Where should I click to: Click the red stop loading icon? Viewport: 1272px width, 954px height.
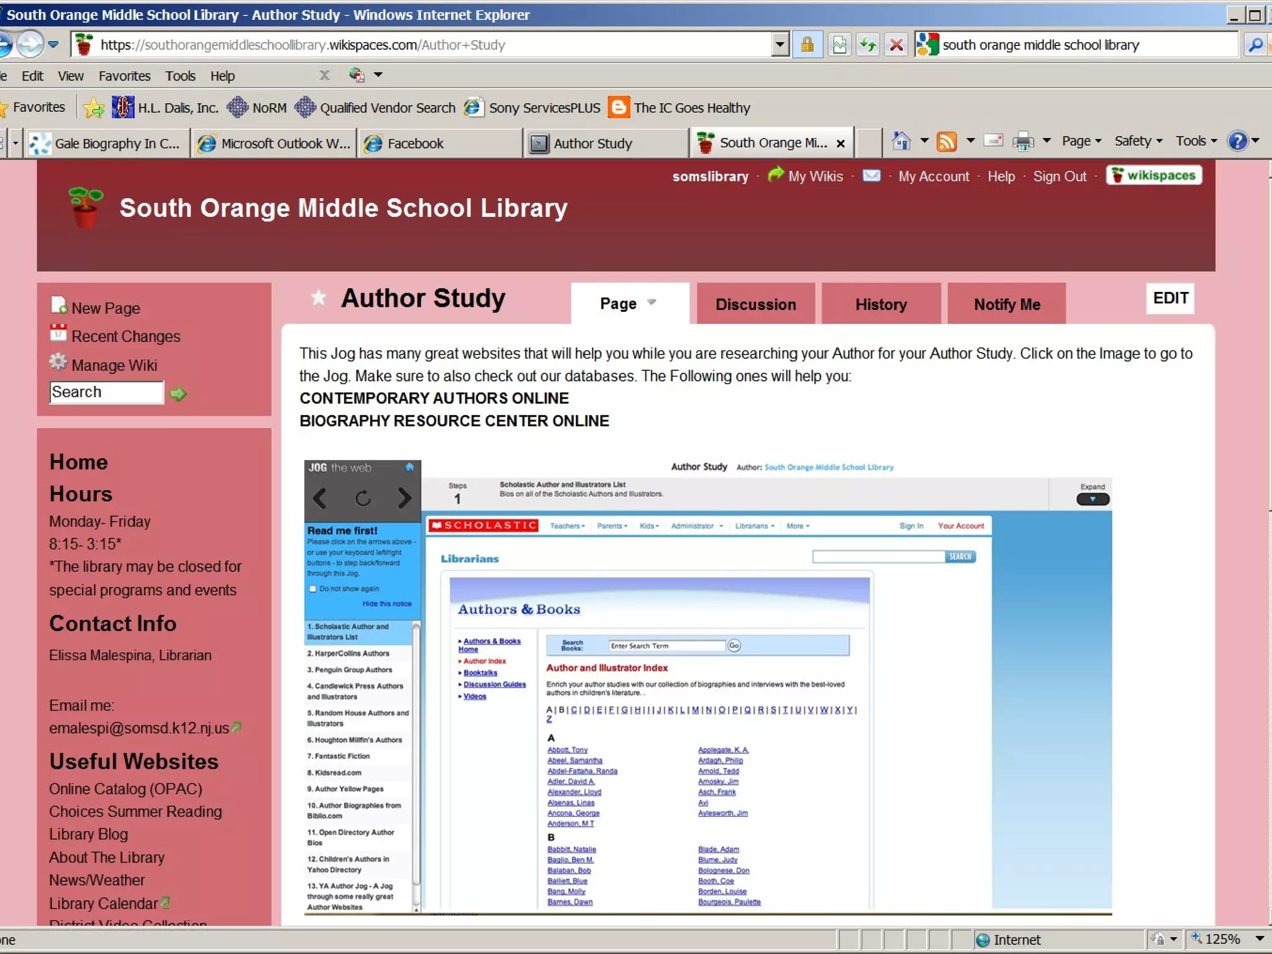click(896, 45)
